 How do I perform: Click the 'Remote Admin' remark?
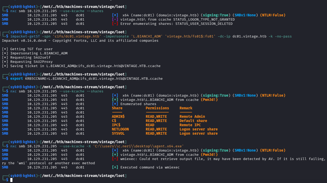pos(192,116)
